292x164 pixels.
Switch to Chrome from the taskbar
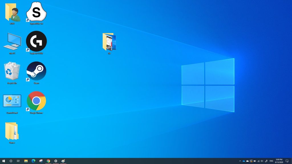coord(48,161)
